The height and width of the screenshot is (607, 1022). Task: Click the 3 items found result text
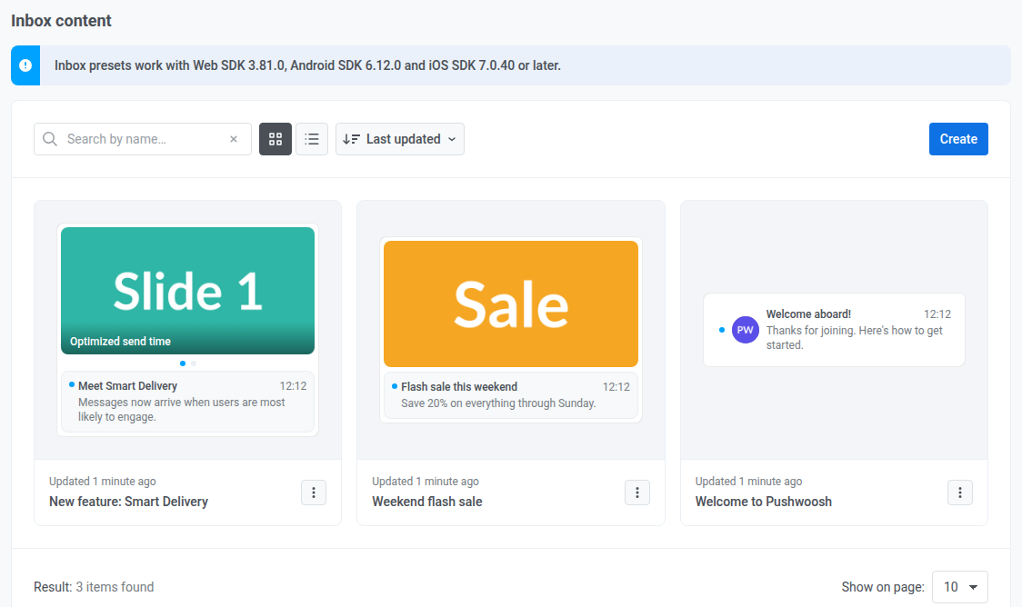coord(115,587)
